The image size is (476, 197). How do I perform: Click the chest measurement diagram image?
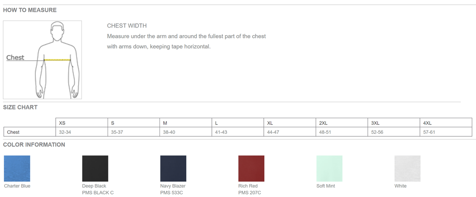(x=42, y=60)
